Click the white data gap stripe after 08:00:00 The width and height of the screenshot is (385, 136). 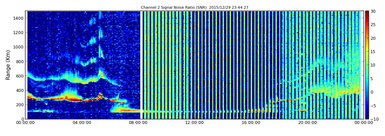[x=141, y=65]
